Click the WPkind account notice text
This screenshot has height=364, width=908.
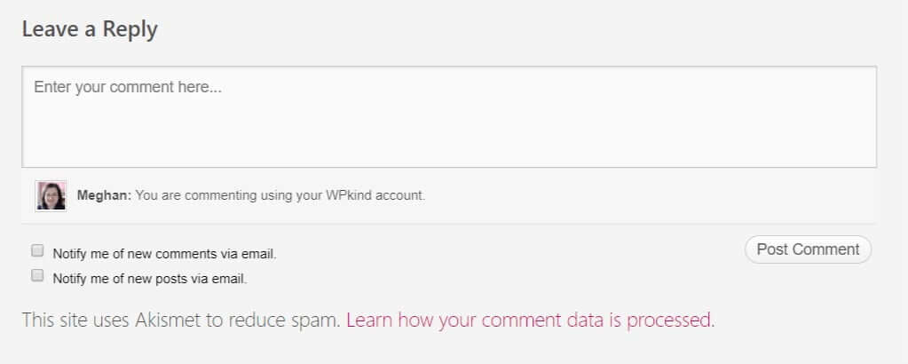[x=280, y=195]
